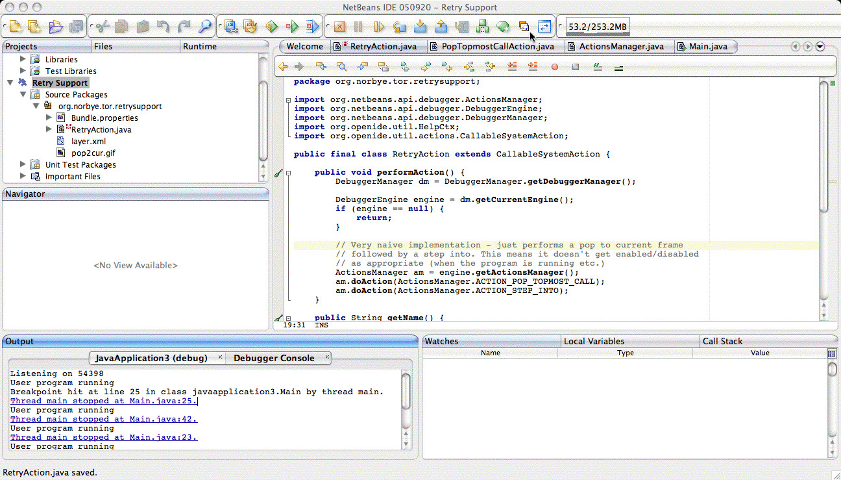The height and width of the screenshot is (480, 841).
Task: Collapse the Source Packages node
Action: coord(23,94)
